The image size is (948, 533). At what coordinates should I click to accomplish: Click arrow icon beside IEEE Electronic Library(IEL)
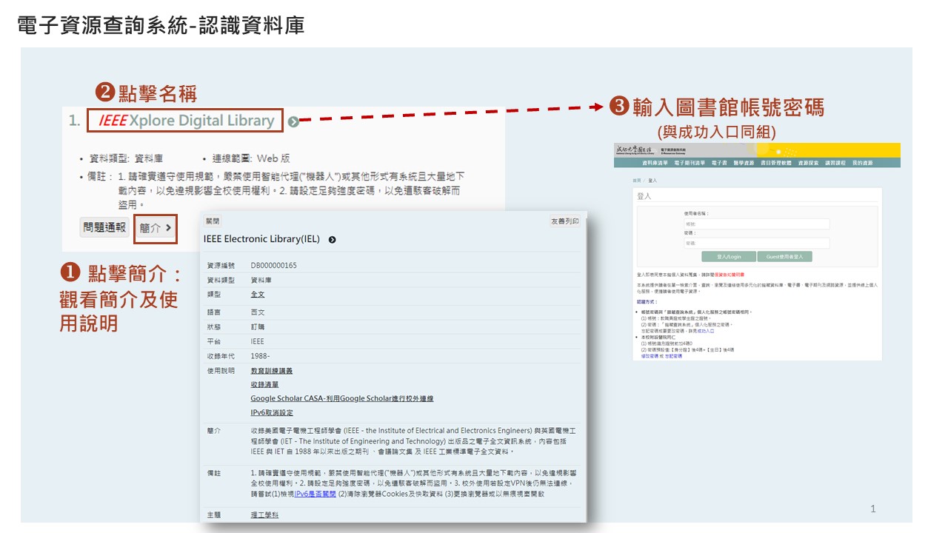click(332, 240)
